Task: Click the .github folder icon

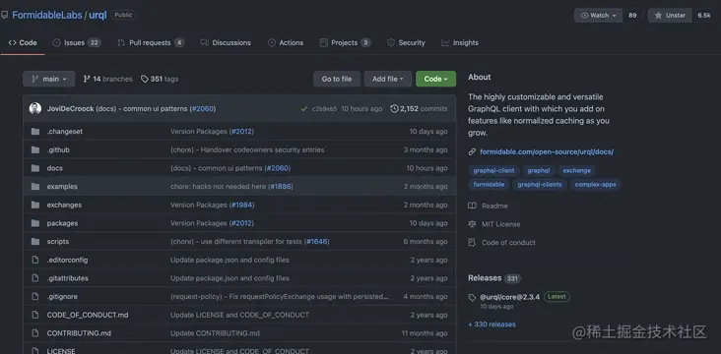Action: tap(35, 150)
